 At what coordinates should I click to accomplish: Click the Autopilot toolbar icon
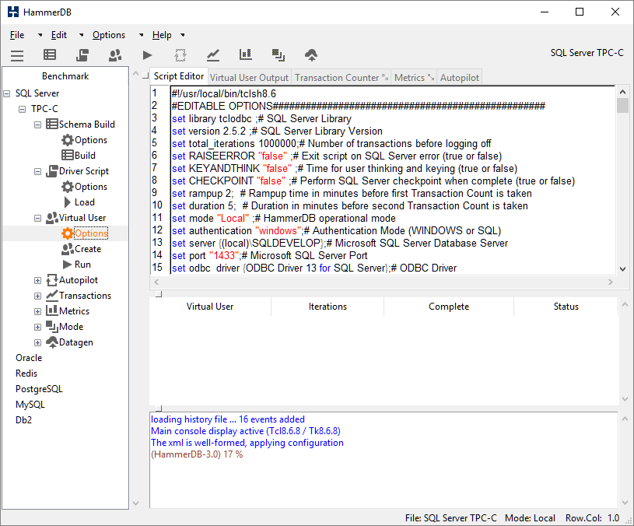(180, 55)
